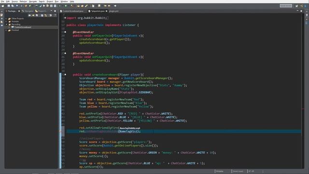Viewport: 309px width, 174px height.
Task: Click the Save All toolbar icon
Action: click(x=13, y=6)
